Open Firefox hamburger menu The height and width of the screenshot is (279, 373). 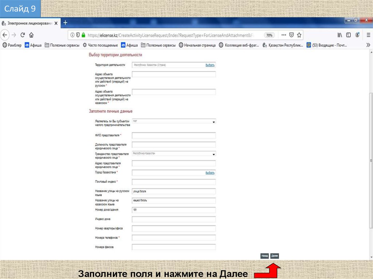pos(367,35)
